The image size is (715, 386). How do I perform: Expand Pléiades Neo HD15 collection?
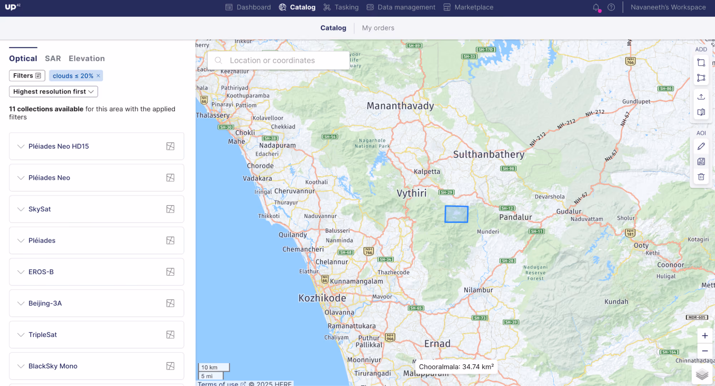[x=21, y=146]
